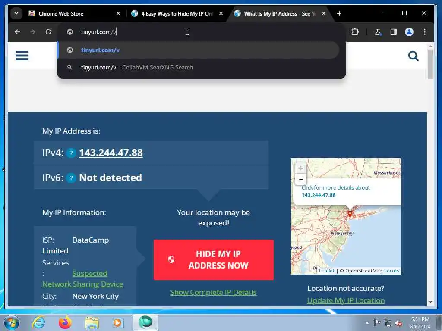The height and width of the screenshot is (331, 442).
Task: Show hidden tray icons arrow
Action: tap(367, 323)
